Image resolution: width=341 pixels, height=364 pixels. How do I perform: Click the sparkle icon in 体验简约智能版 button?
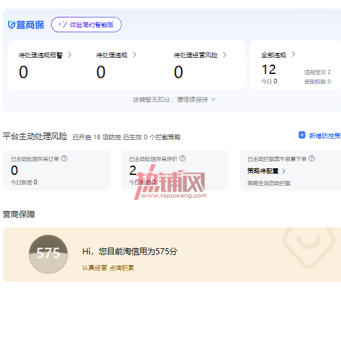[x=63, y=24]
